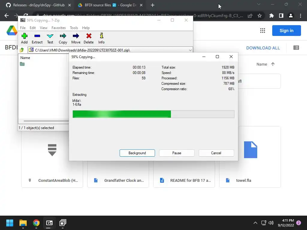Bookmark this page with the star icon
The height and width of the screenshot is (230, 307).
tap(260, 16)
